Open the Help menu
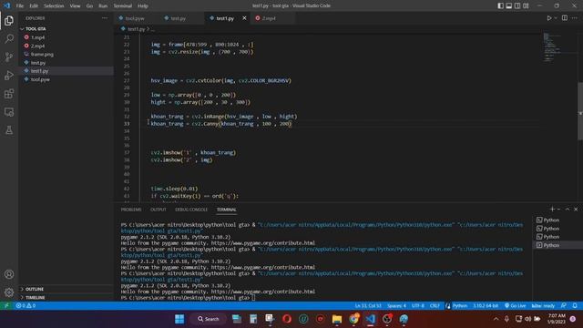Viewport: 583px width, 328px height. coord(143,5)
